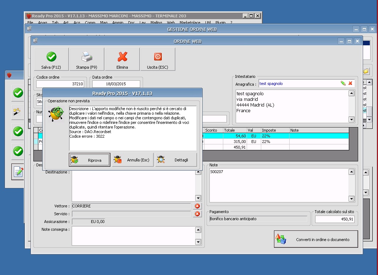Open the yellow folder icon at the right edge

click(366, 71)
